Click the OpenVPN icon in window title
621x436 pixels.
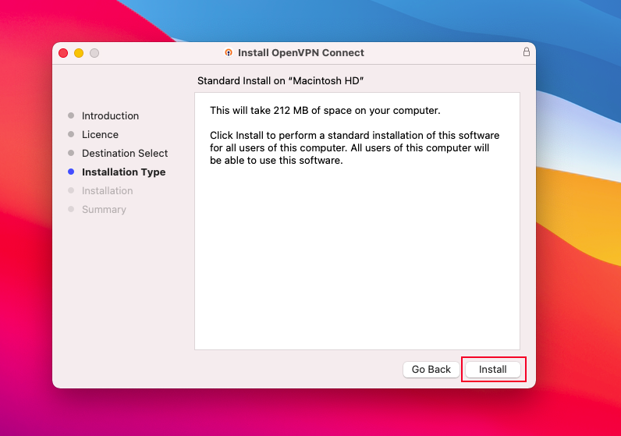point(229,53)
